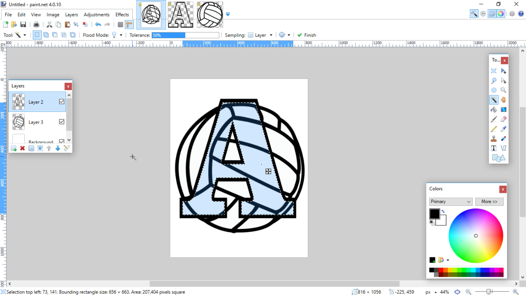Screen dimensions: 526x296
Task: Select the Lasso Select tool
Action: click(x=494, y=81)
